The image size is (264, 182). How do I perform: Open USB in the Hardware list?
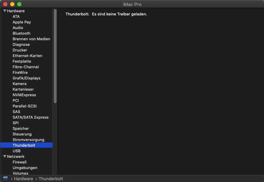tap(17, 151)
